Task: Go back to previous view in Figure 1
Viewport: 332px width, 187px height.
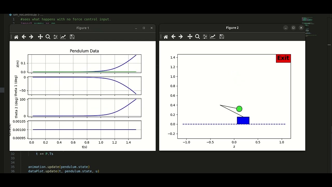Action: [x=24, y=37]
